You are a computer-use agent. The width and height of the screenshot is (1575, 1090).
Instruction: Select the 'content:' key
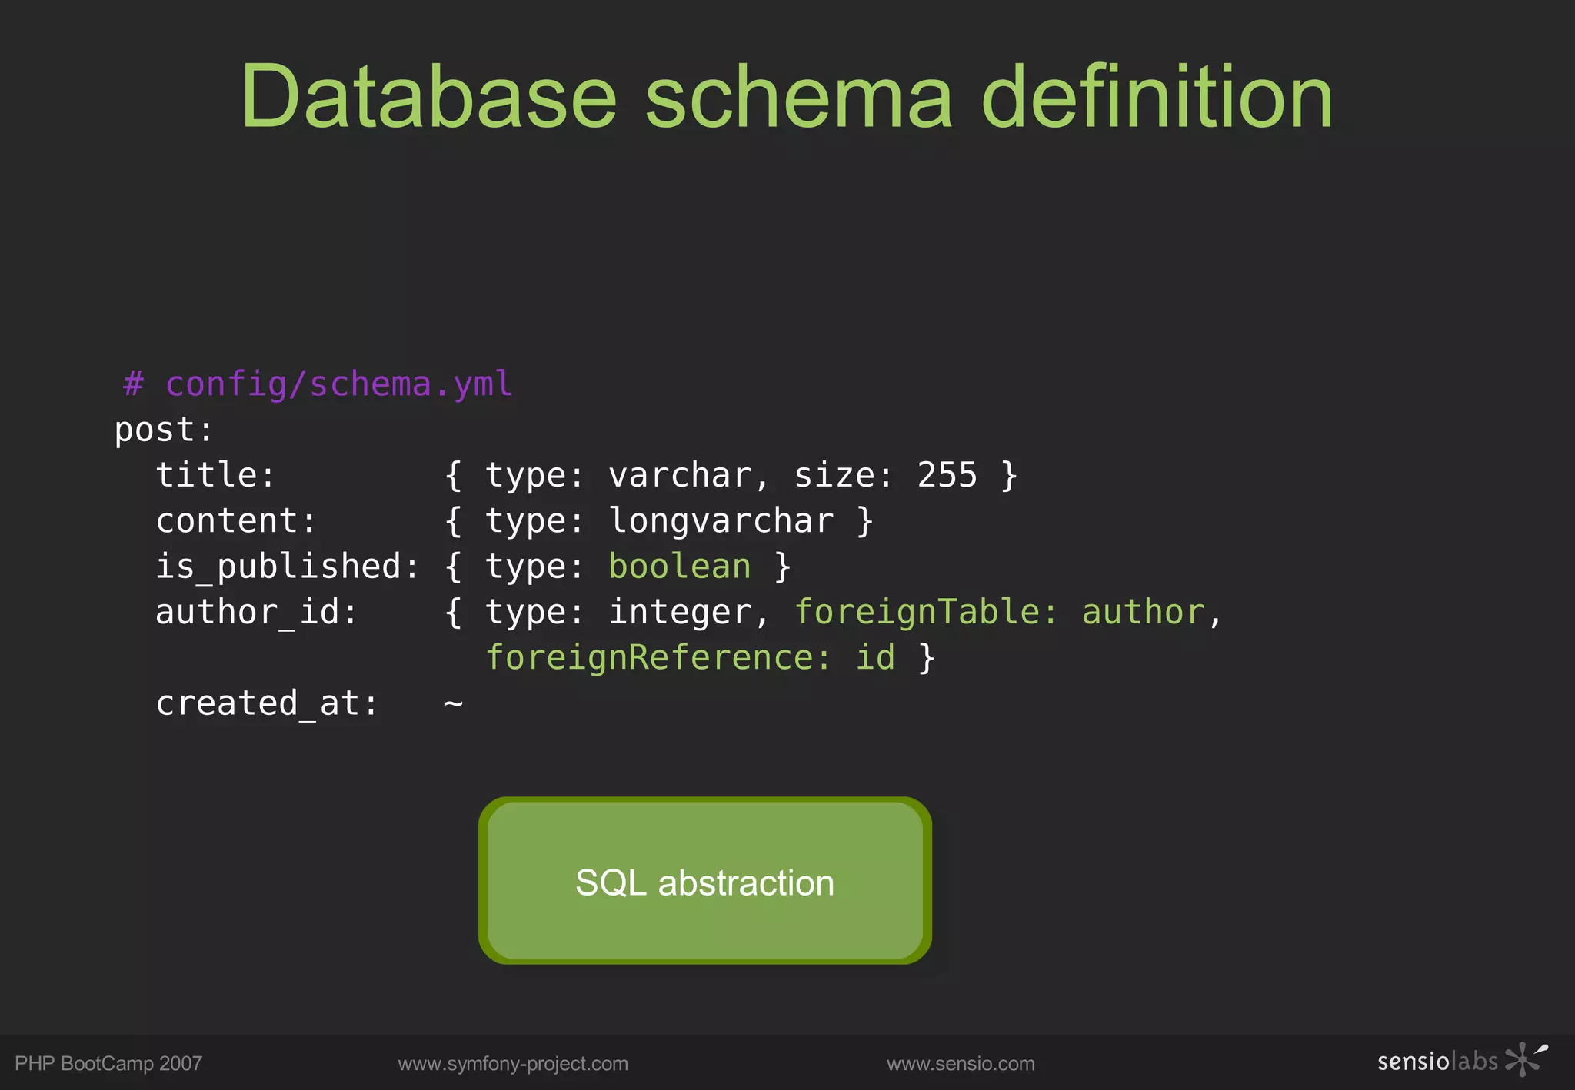[x=236, y=520]
